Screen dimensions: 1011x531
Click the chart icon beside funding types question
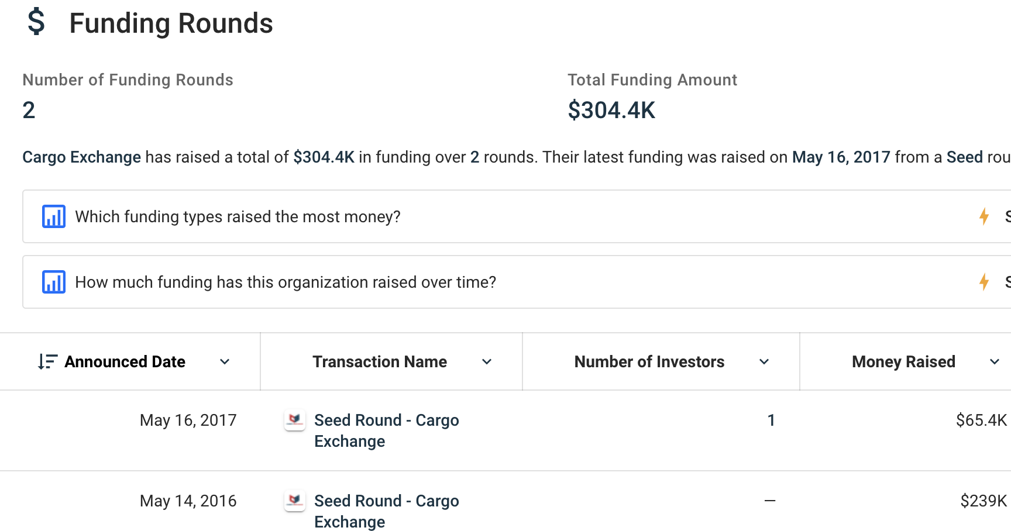click(54, 216)
